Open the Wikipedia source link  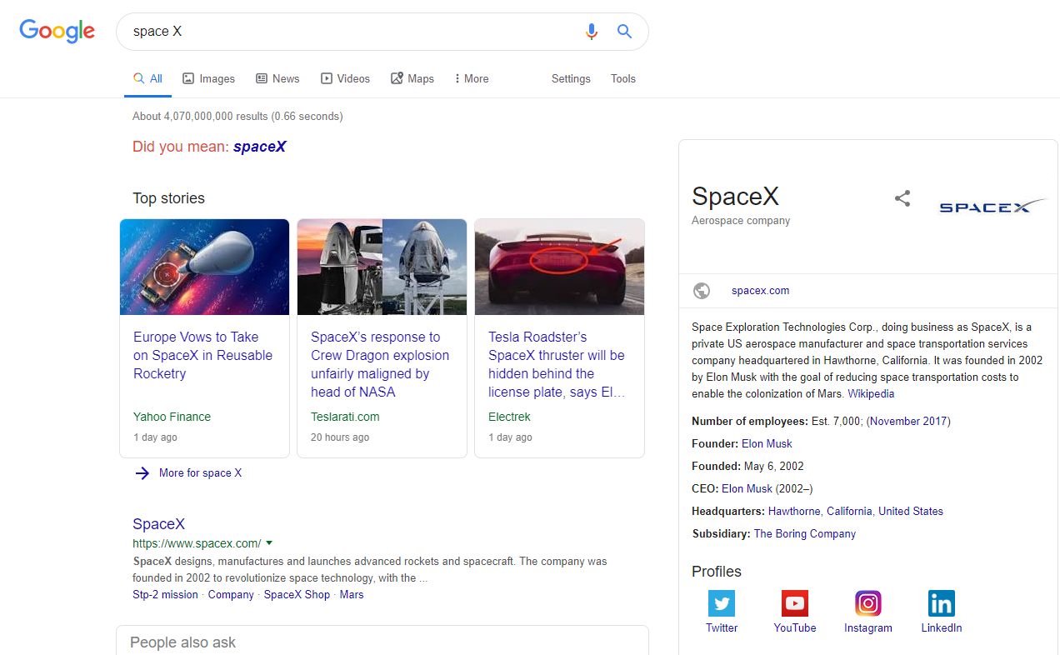871,394
